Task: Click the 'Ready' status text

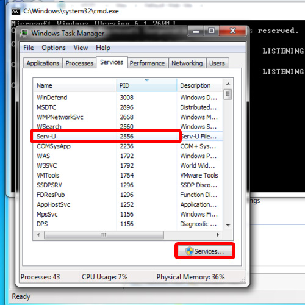Action: pos(21,296)
